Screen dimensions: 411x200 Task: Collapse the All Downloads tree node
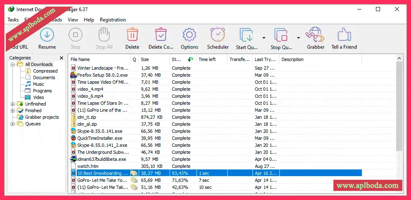pos(13,64)
